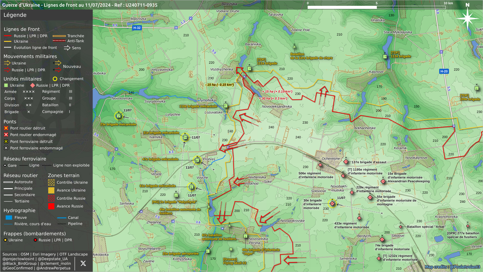This screenshot has width=483, height=272.
Task: Click the 111e brigade TDF unit marker
Action: coord(249,68)
